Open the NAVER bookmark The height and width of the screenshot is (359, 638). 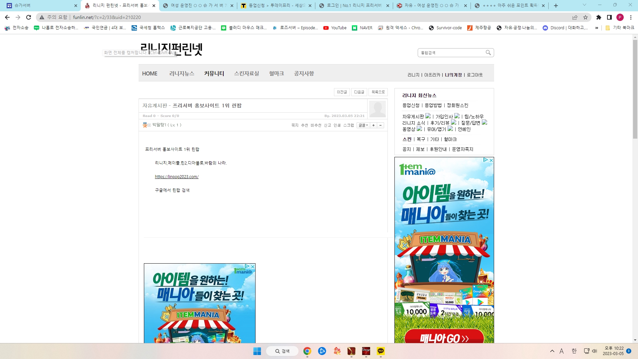(x=362, y=28)
